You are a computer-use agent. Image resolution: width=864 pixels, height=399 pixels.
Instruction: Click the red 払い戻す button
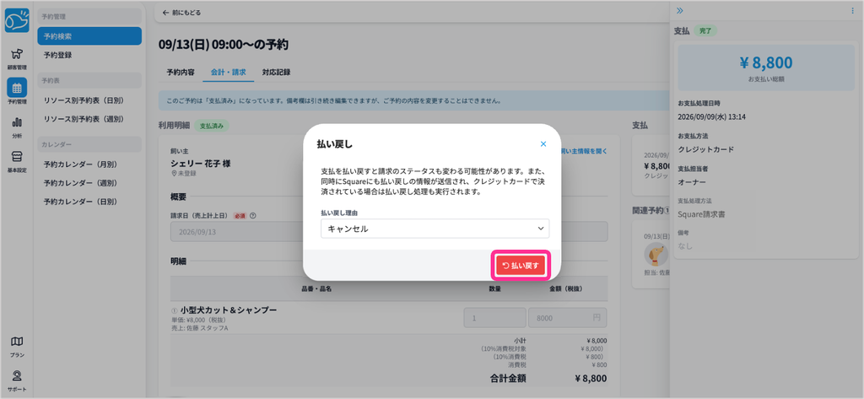pyautogui.click(x=520, y=266)
